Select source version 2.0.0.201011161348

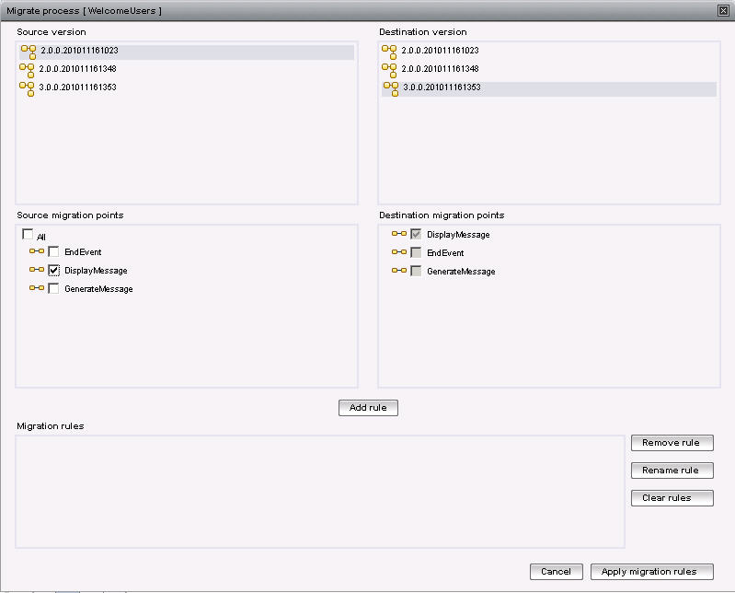pyautogui.click(x=187, y=70)
